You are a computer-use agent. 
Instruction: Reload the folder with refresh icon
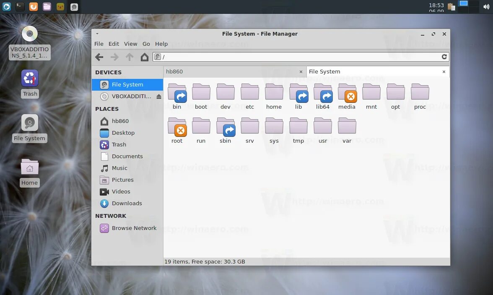444,57
